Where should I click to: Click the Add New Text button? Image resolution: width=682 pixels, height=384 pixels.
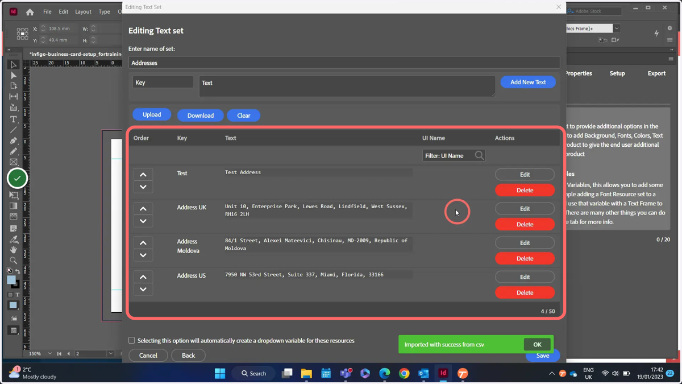[x=528, y=82]
